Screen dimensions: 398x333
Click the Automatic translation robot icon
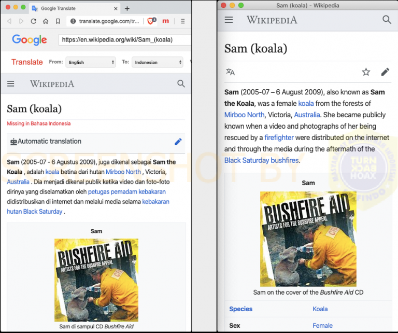(13, 142)
